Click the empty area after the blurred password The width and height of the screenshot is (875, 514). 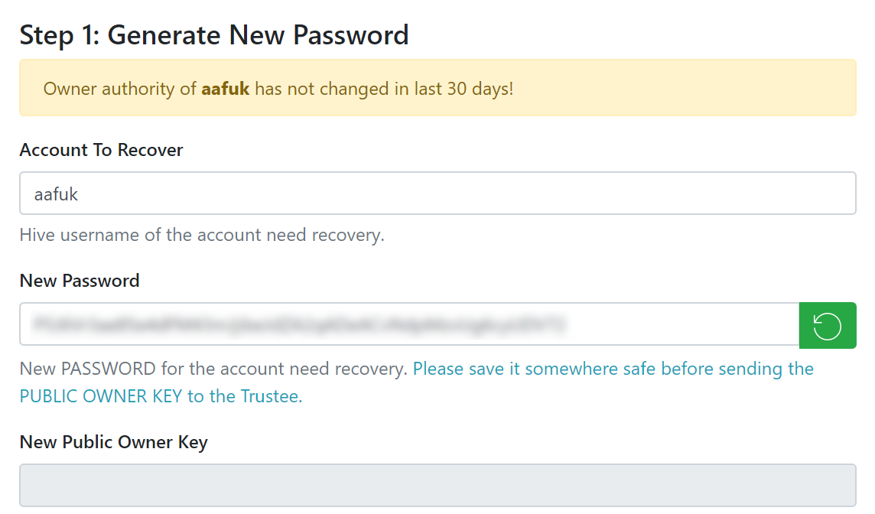click(x=681, y=324)
